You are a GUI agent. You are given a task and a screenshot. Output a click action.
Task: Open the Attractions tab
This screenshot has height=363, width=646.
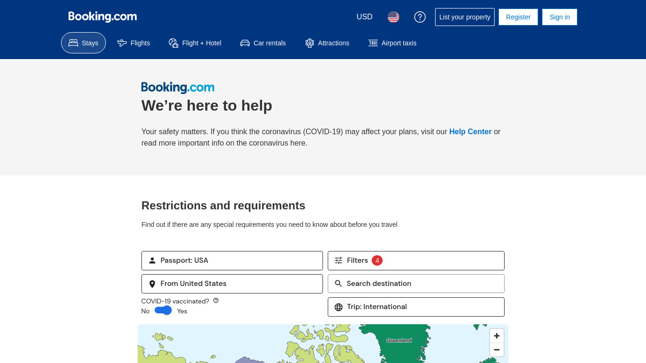tap(327, 43)
